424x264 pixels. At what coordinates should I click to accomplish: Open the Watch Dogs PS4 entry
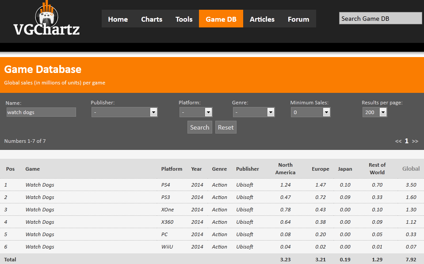pos(40,185)
